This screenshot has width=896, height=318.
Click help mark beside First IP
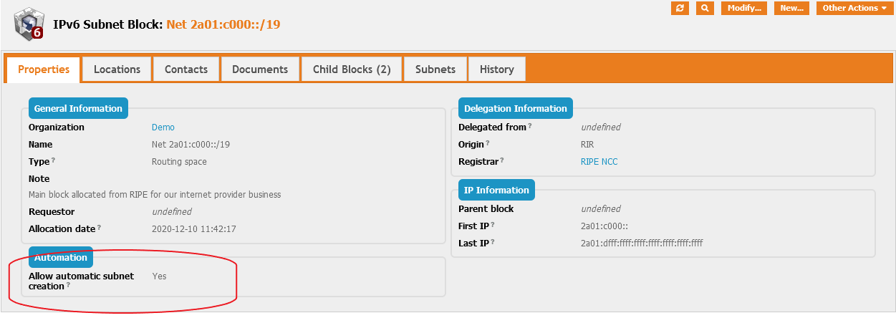[493, 225]
